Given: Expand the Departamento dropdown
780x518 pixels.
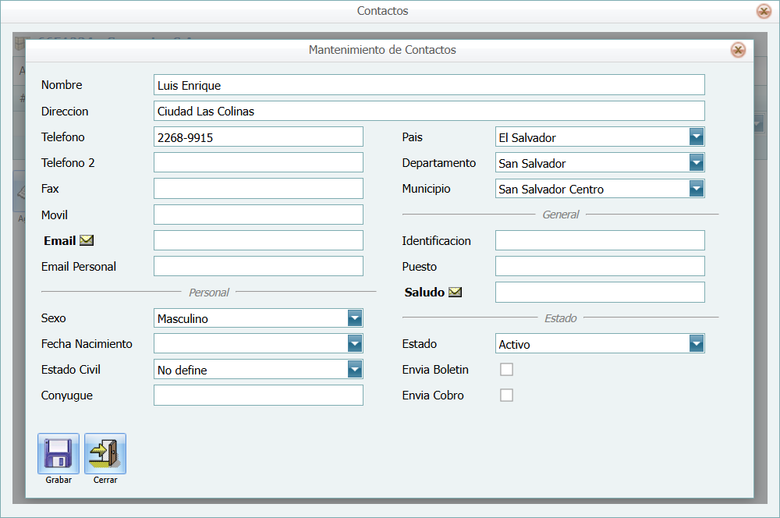Looking at the screenshot, I should 697,163.
